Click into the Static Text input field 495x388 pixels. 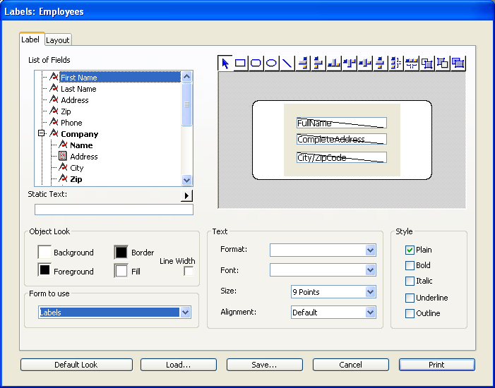pos(114,210)
